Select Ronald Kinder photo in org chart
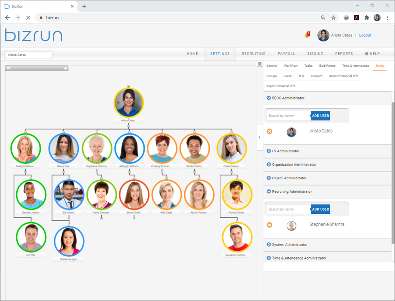 237,195
